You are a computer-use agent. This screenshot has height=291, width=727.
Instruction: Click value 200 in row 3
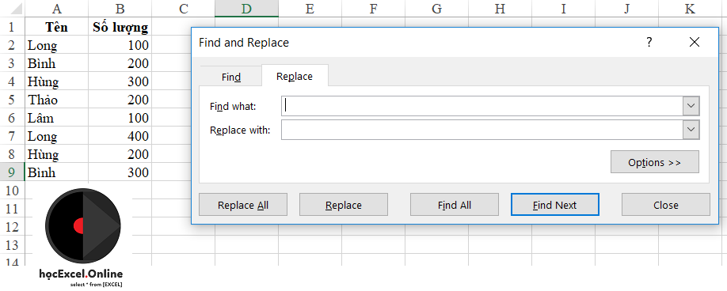click(x=120, y=63)
